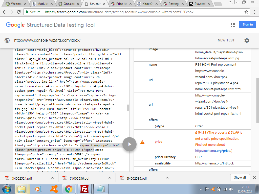Expand options for IN002524.pdf download
The image size is (259, 194).
tap(52, 178)
